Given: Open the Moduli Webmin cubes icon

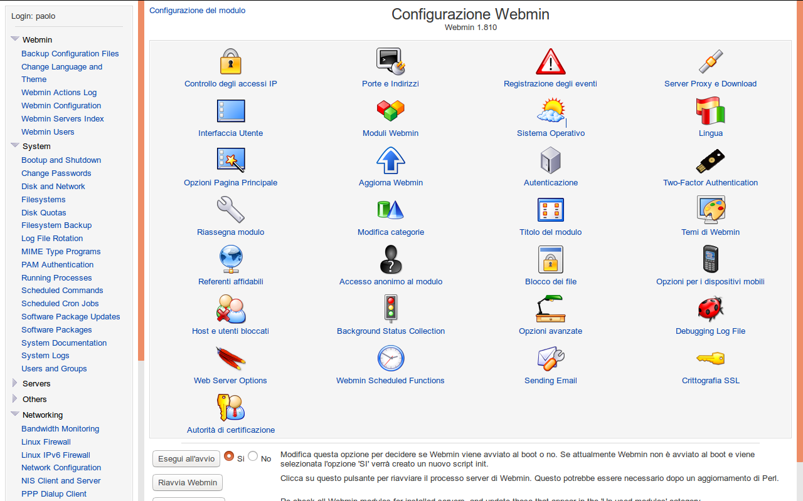Looking at the screenshot, I should (391, 111).
